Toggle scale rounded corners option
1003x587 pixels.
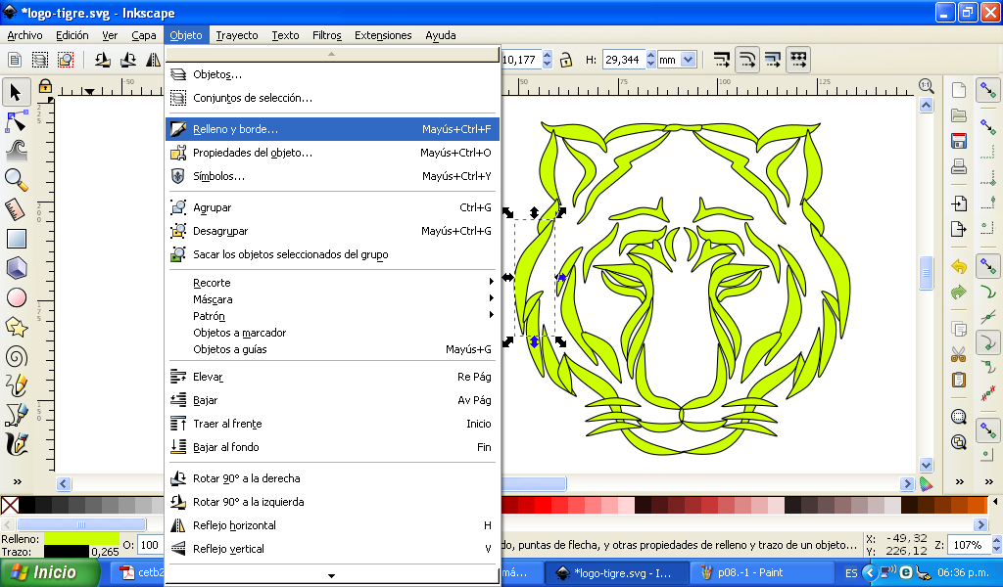click(747, 60)
